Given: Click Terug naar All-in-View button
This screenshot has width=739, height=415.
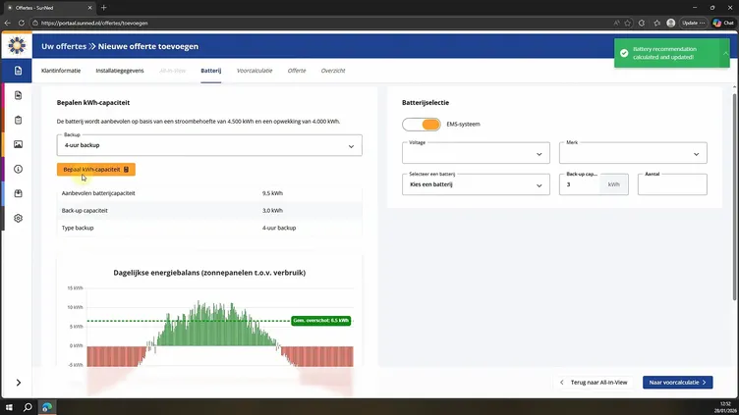Looking at the screenshot, I should (595, 383).
